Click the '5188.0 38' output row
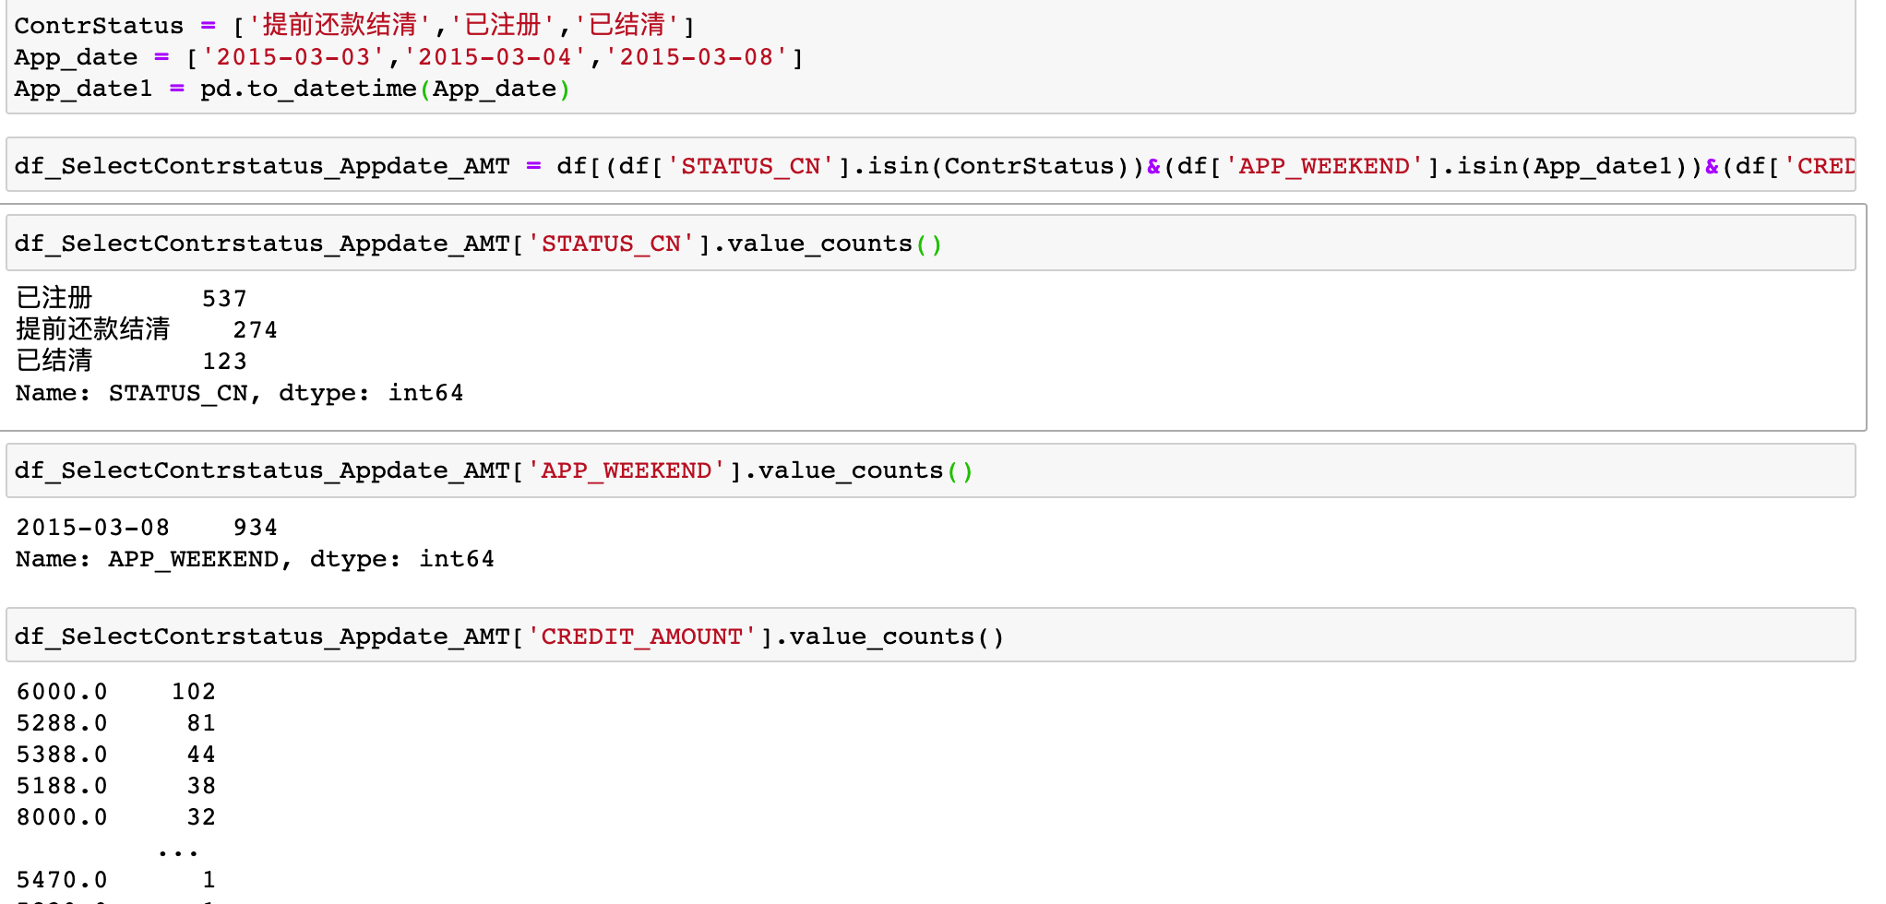Image resolution: width=1886 pixels, height=904 pixels. (116, 786)
